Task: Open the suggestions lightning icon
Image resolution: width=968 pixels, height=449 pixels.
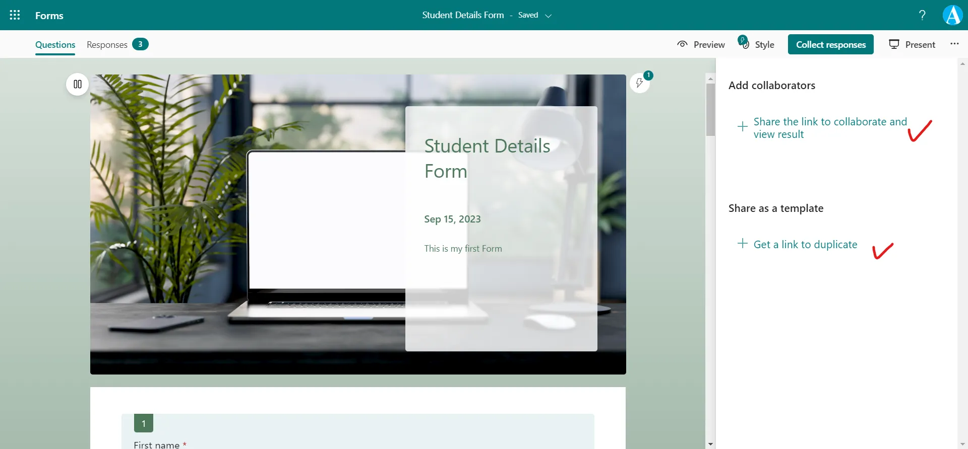Action: tap(639, 83)
